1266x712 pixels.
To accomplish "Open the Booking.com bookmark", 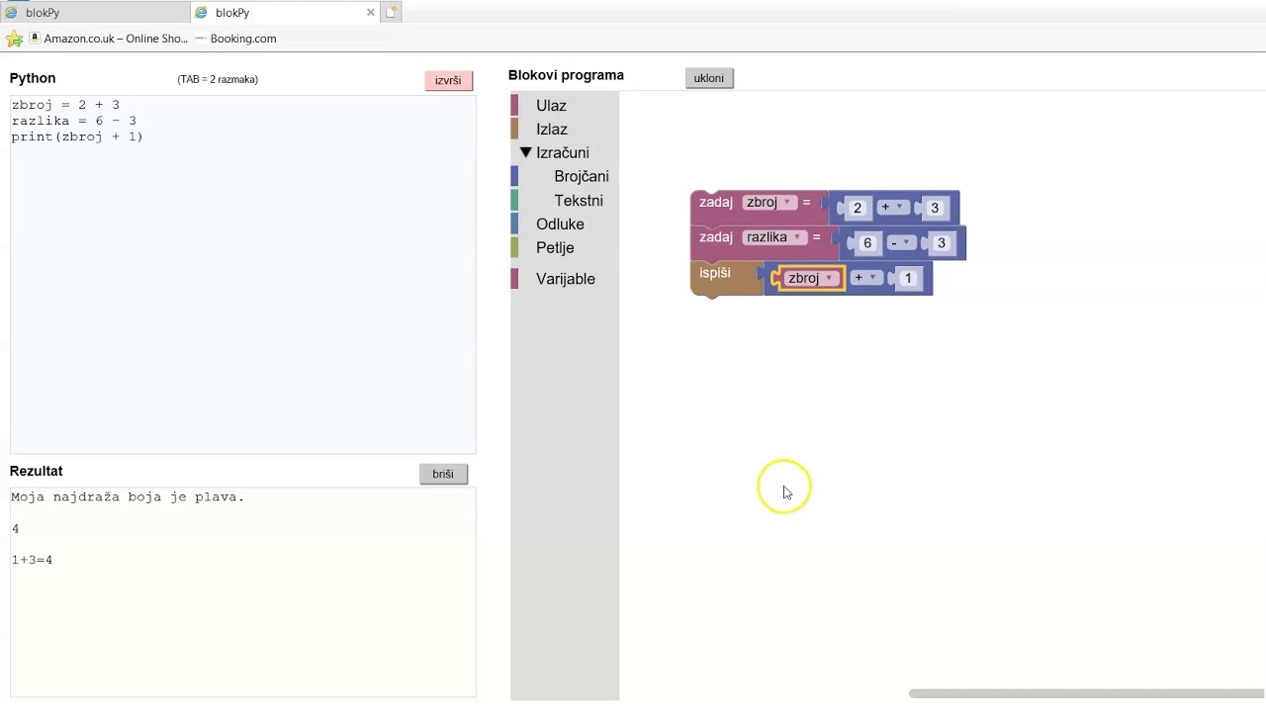I will click(235, 39).
